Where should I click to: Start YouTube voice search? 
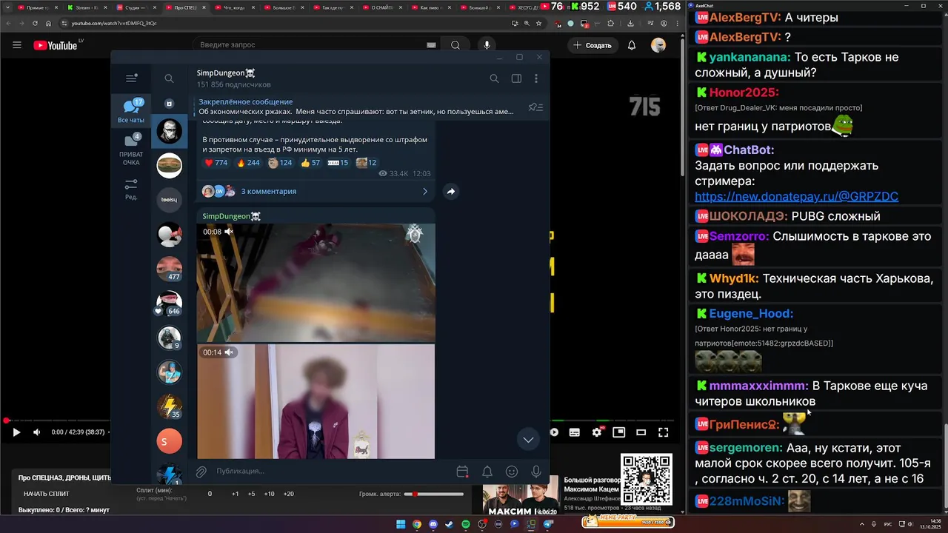(487, 45)
